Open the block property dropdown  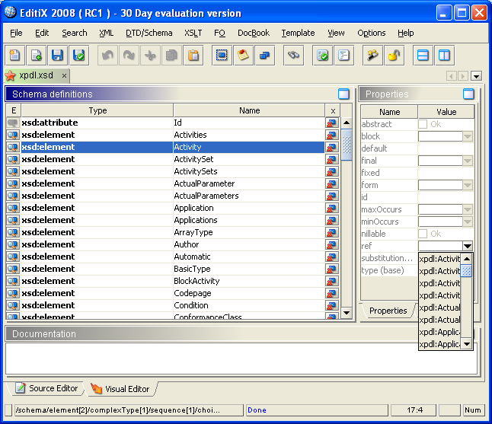468,136
